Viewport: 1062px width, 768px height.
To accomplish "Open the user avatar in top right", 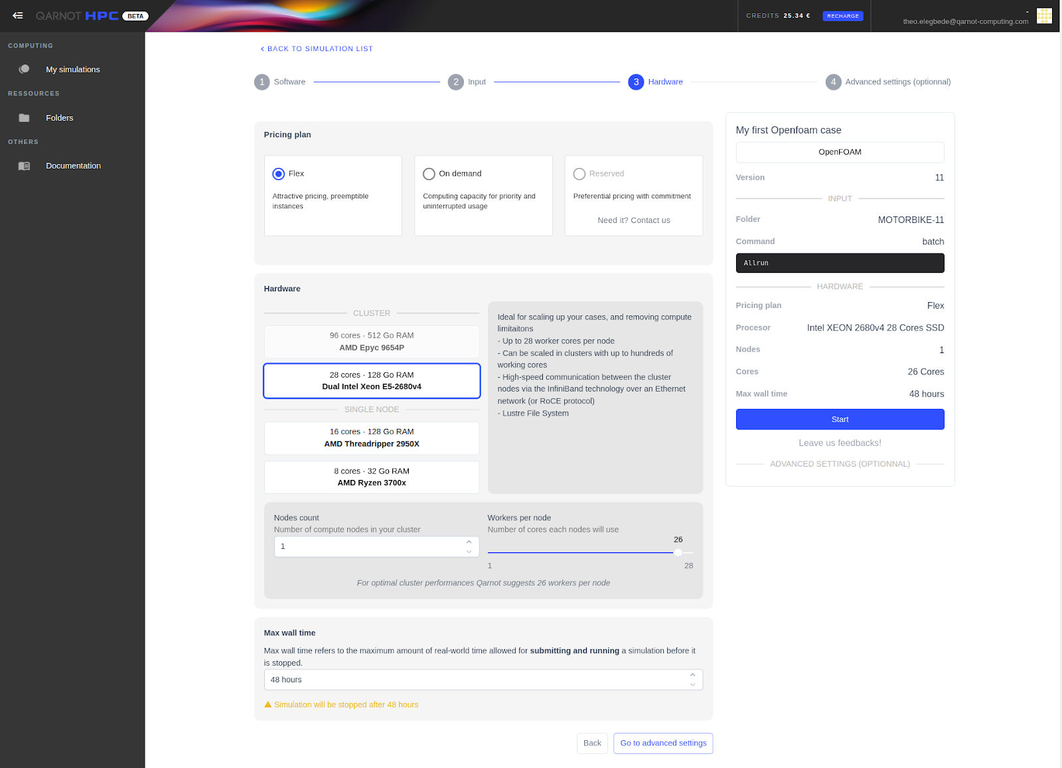I will click(x=1044, y=16).
